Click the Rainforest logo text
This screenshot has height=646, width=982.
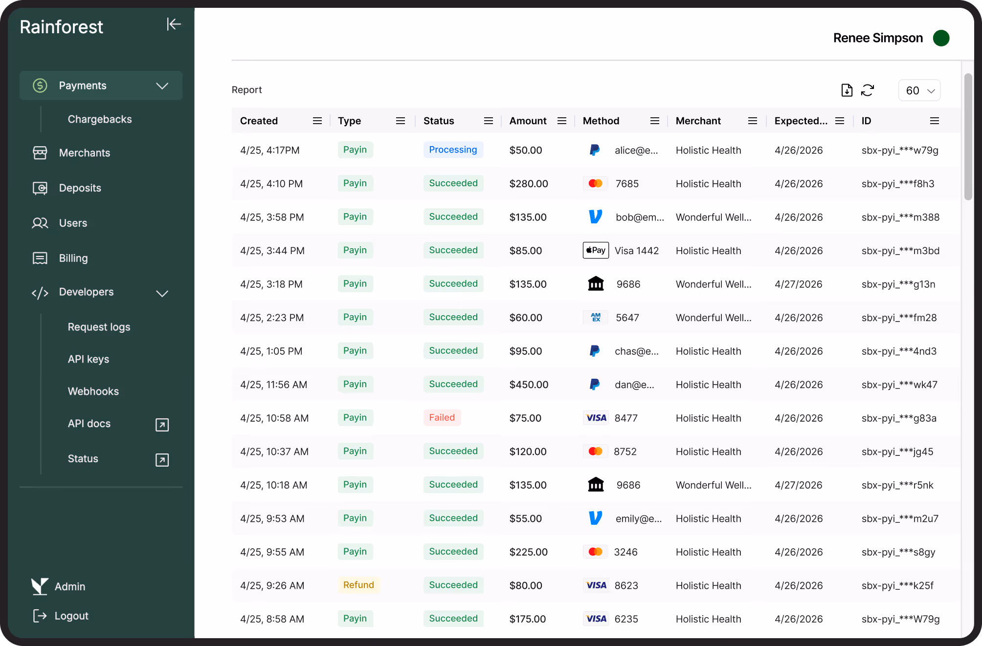[x=62, y=27]
